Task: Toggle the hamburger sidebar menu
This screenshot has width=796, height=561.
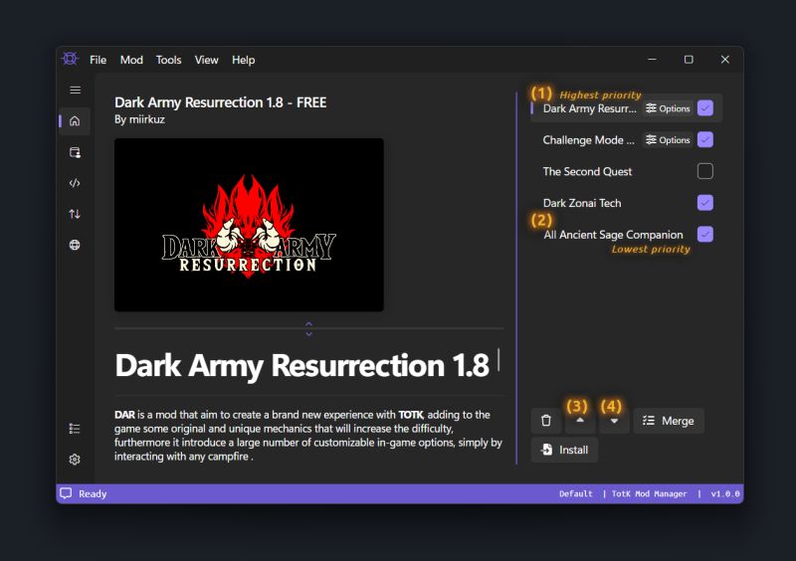Action: click(76, 91)
